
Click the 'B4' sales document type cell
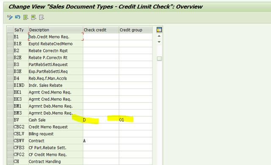(21, 78)
